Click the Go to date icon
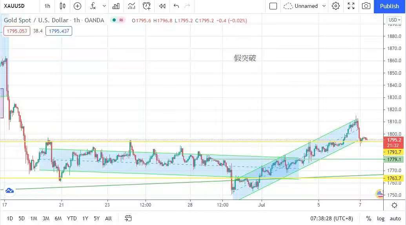Viewport: 406px width, 225px height. pos(128,218)
